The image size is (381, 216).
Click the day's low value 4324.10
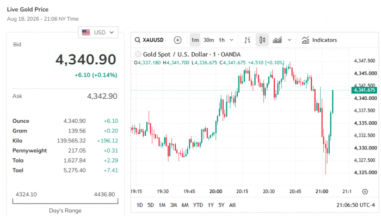26,194
